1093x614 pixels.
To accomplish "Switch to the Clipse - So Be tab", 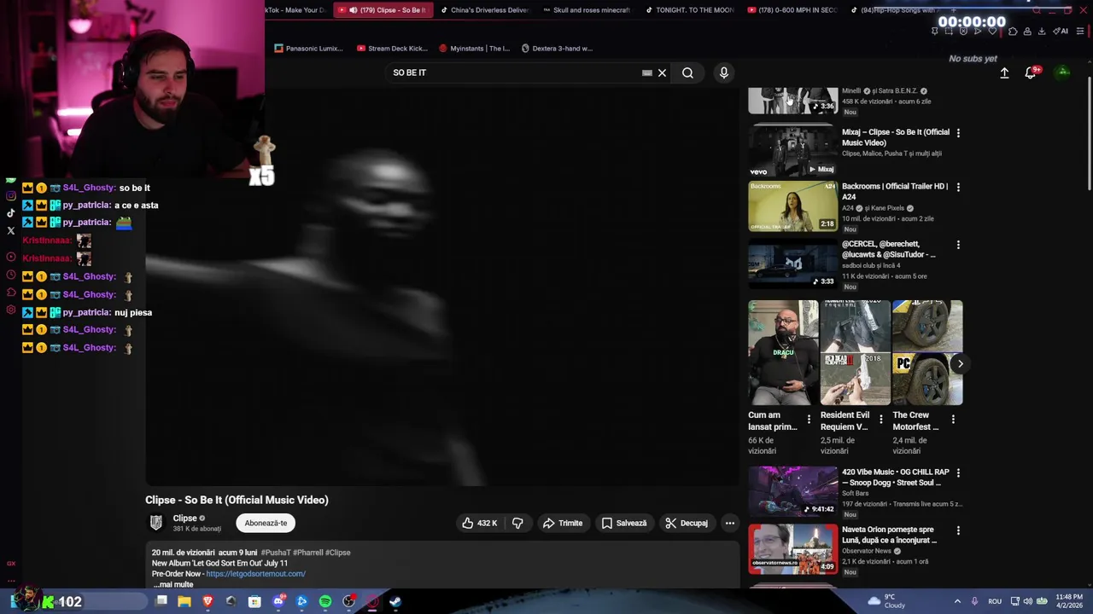I will (x=383, y=10).
